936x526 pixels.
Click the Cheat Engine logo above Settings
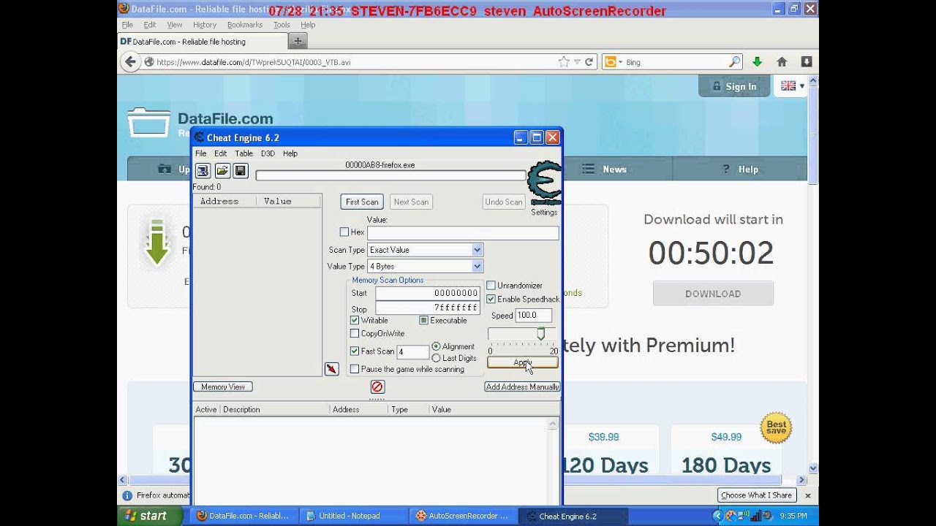pos(544,183)
